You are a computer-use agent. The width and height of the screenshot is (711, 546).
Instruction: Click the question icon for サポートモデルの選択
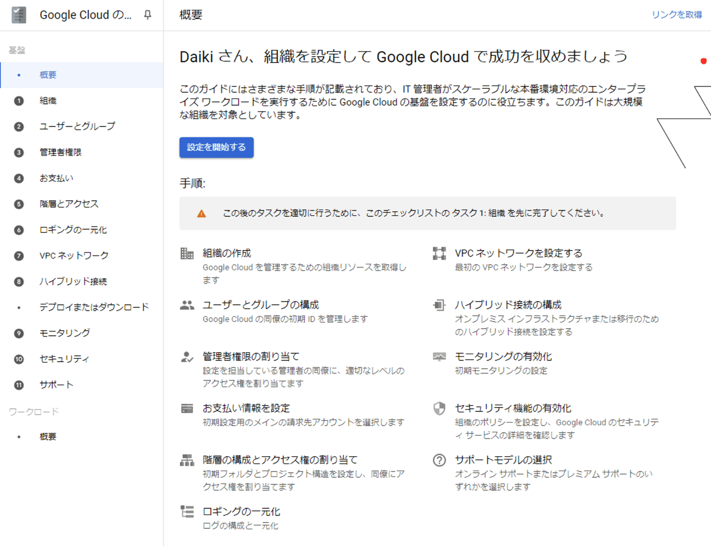(x=439, y=460)
